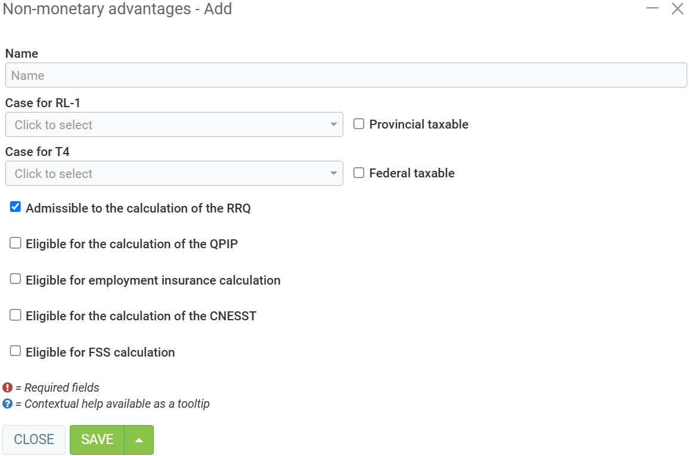Viewport: 689px width, 456px height.
Task: Click the red required fields exclamation icon
Action: [8, 388]
